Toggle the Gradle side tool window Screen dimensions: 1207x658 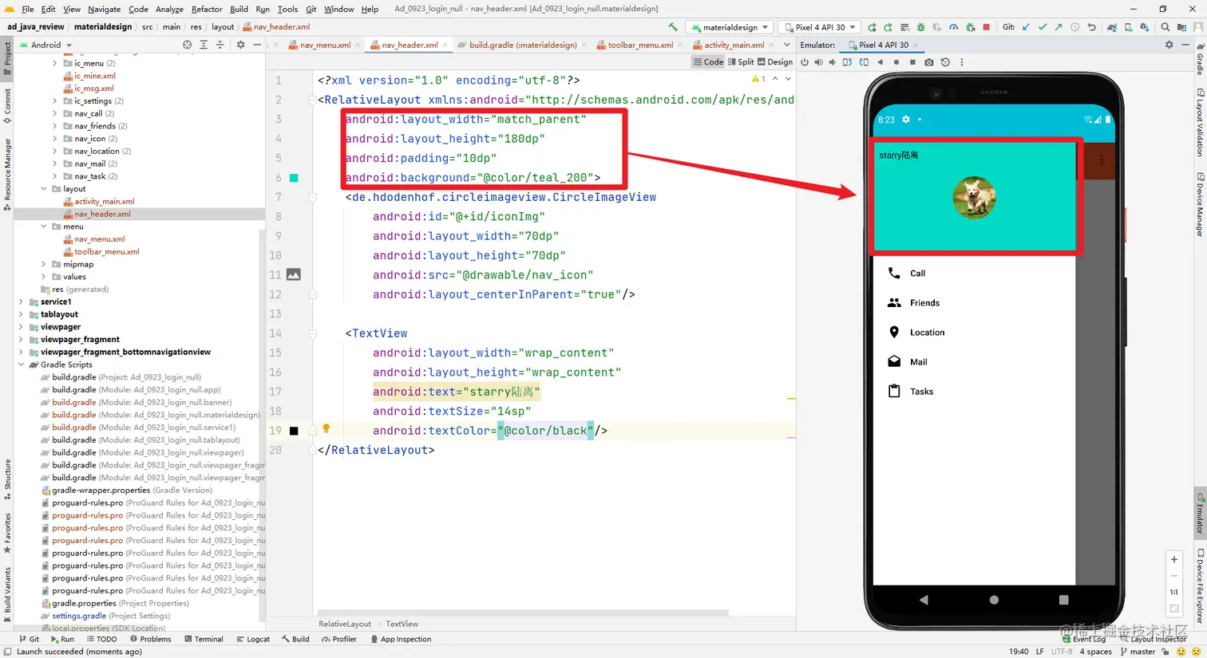pos(1200,58)
